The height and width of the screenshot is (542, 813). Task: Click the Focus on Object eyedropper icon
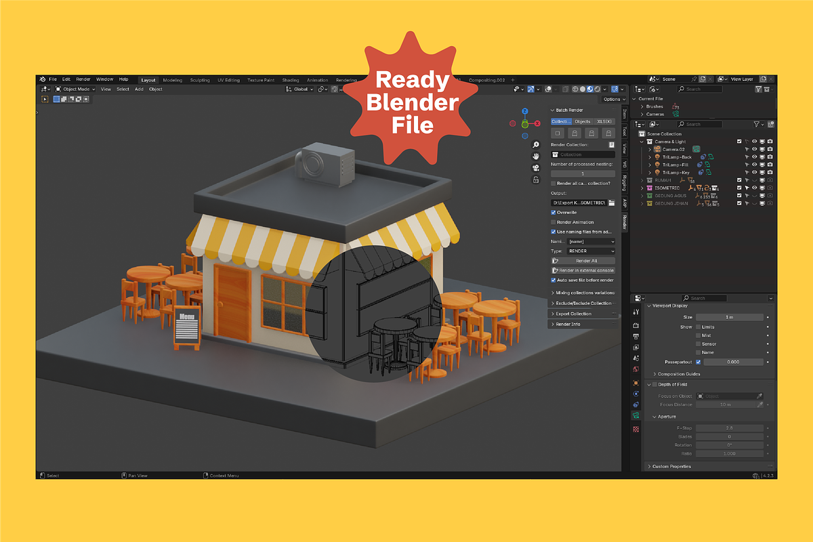[x=759, y=396]
